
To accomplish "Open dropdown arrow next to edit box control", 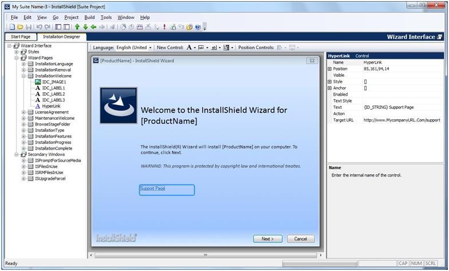I will pyautogui.click(x=207, y=48).
